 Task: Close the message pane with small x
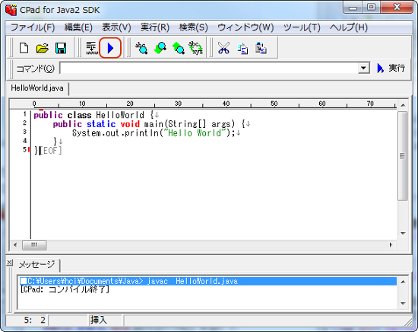(9, 263)
